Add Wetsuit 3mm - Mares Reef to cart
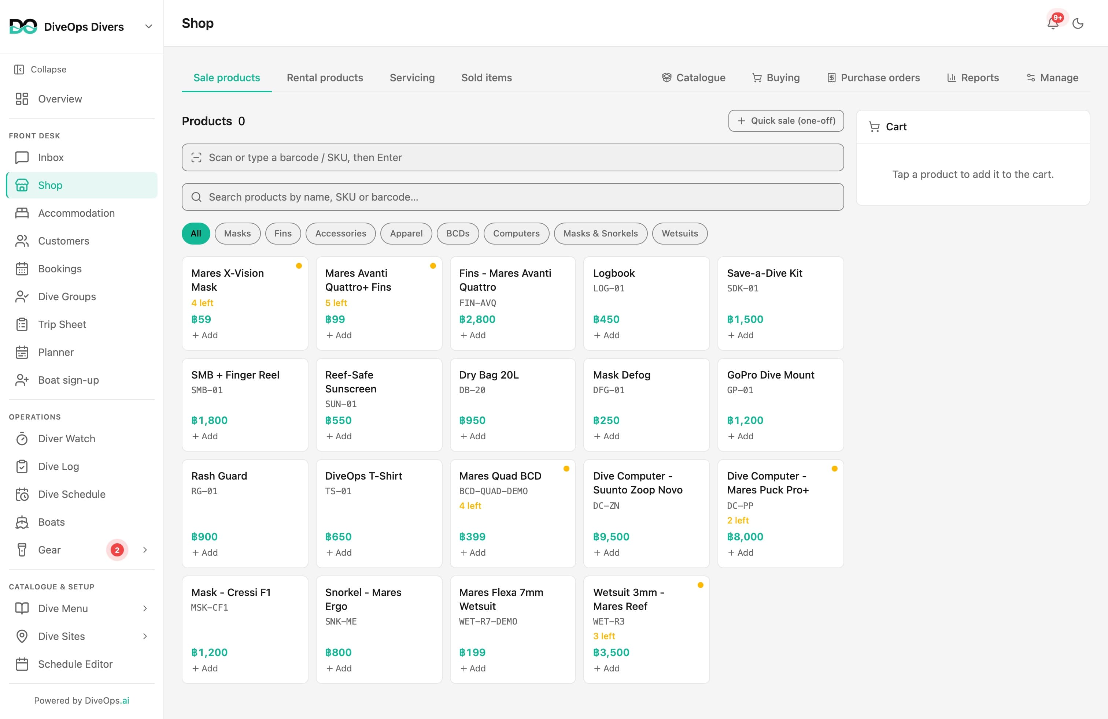 pyautogui.click(x=607, y=668)
